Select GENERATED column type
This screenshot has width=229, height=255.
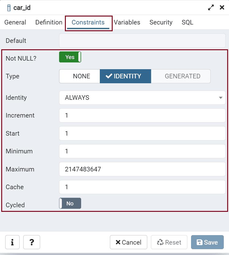(x=181, y=76)
